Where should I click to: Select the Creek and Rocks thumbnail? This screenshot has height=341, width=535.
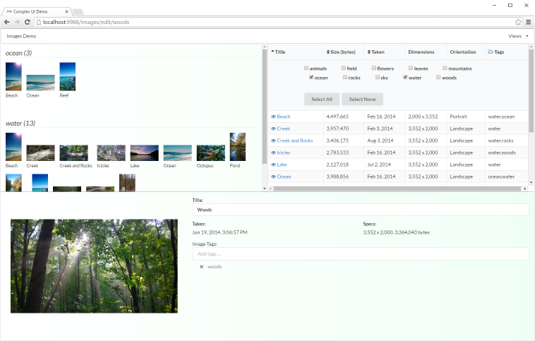(x=73, y=153)
